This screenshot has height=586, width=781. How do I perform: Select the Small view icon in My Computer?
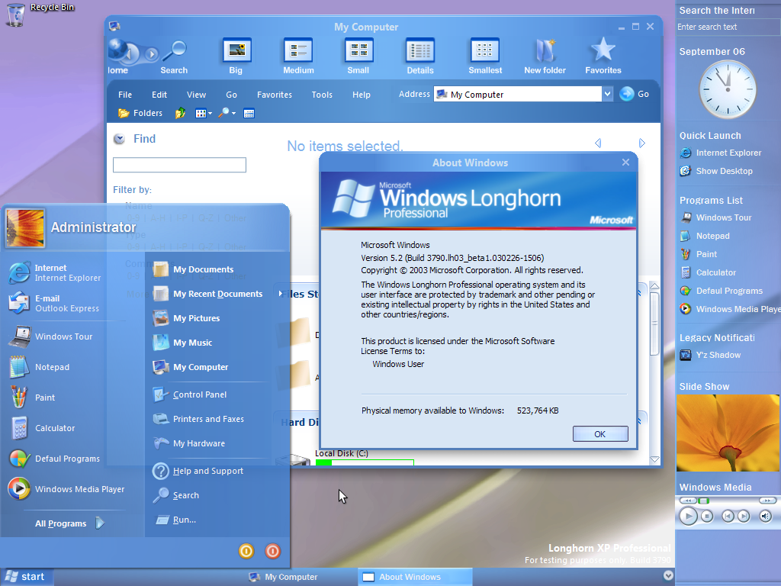(x=358, y=56)
